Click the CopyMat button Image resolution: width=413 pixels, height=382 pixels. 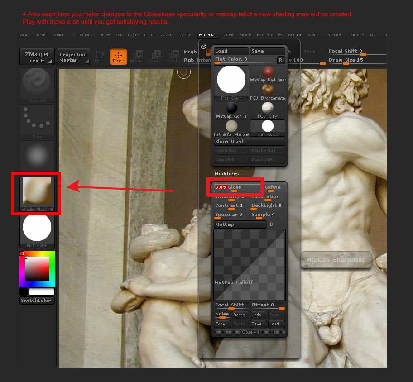[231, 151]
